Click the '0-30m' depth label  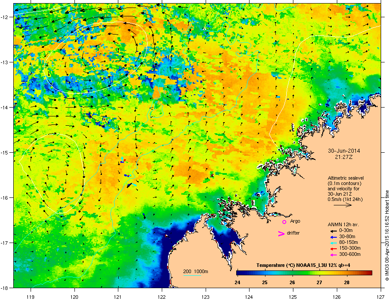346,231
